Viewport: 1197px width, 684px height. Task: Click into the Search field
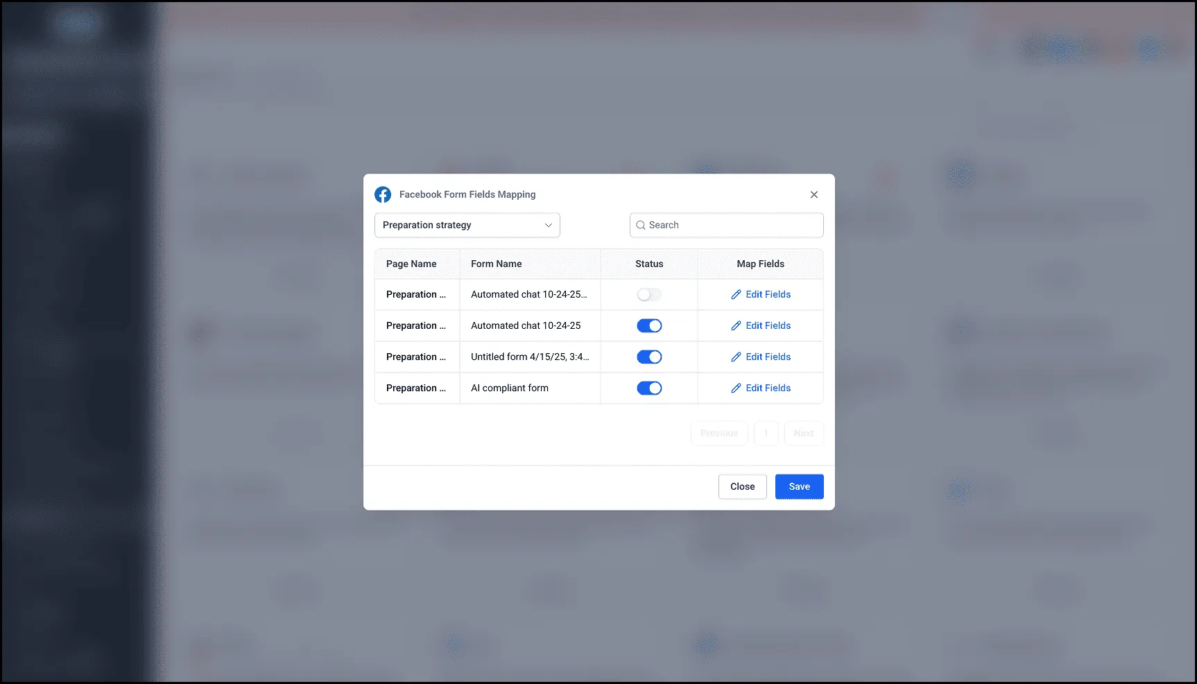pyautogui.click(x=732, y=225)
